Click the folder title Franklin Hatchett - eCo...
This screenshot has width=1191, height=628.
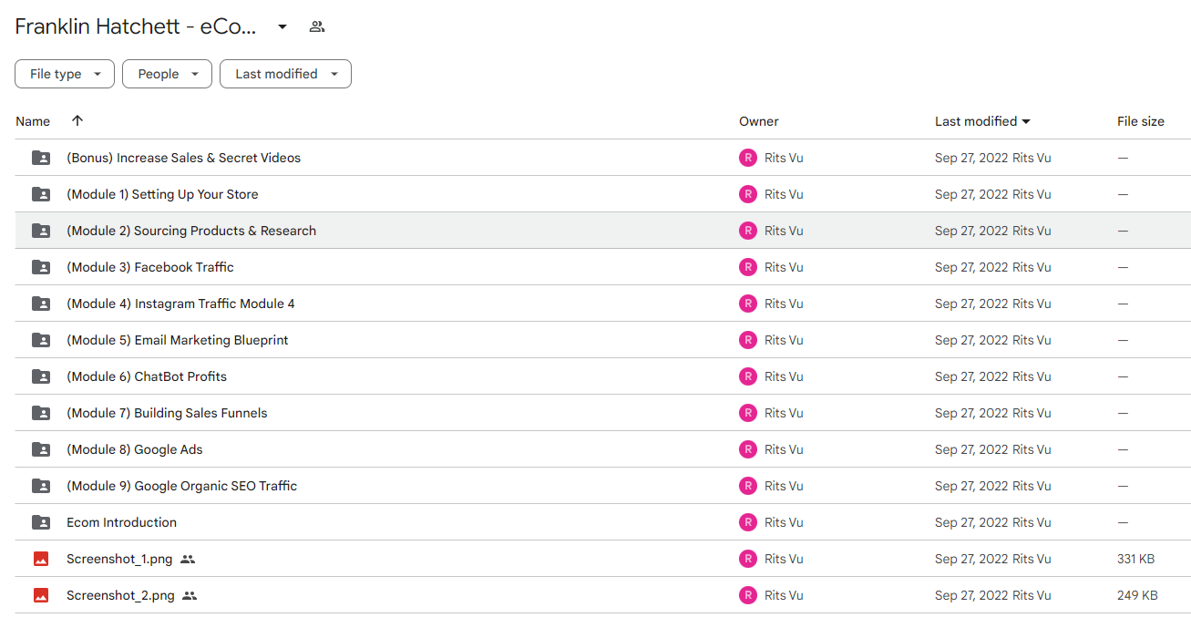click(x=136, y=27)
